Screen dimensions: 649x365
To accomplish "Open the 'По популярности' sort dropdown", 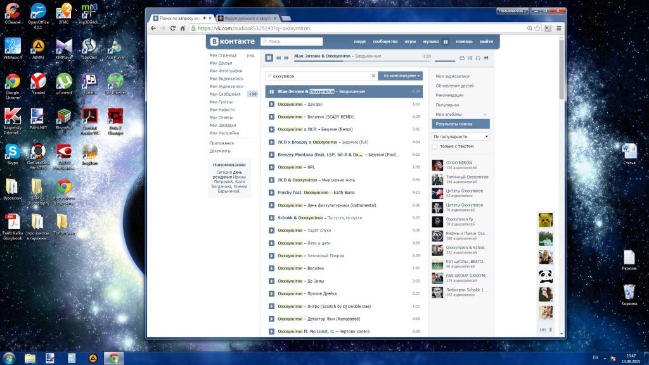I will (461, 137).
